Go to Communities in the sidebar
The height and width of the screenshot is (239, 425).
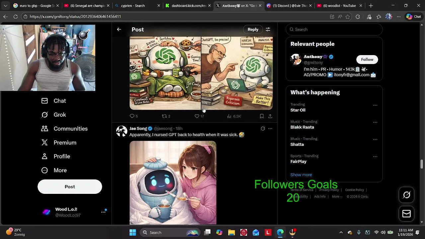click(x=64, y=129)
